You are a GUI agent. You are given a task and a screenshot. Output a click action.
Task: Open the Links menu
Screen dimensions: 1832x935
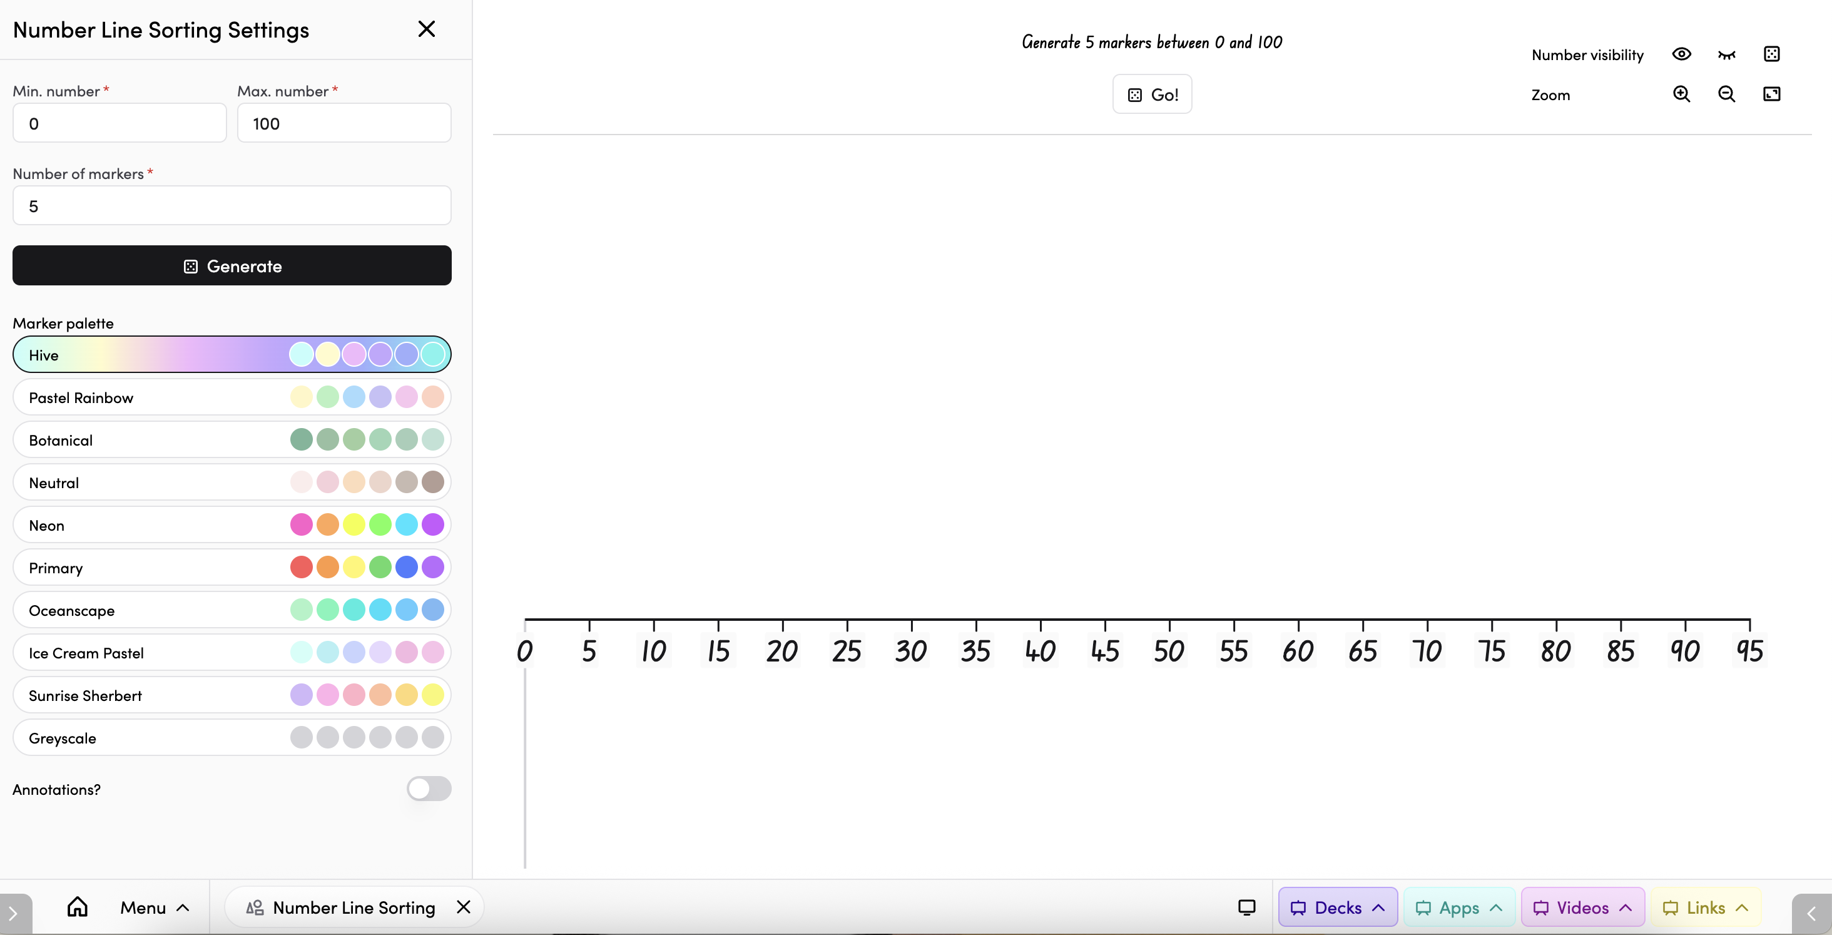(1705, 907)
